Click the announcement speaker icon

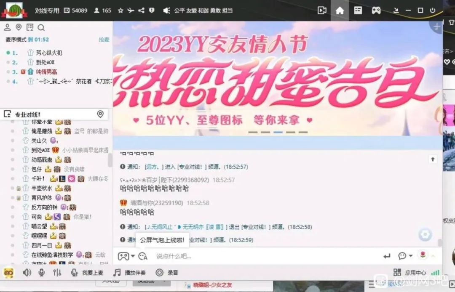coord(166,11)
